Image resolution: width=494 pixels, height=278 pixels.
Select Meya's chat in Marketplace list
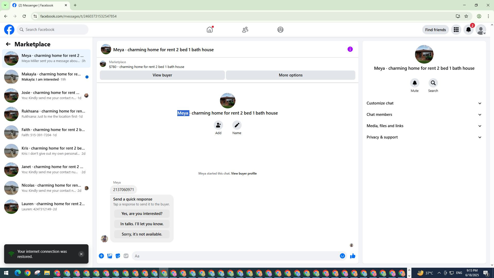click(x=46, y=58)
